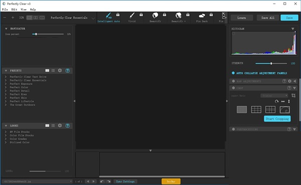Select the Intelligent Auto preset icon

tap(108, 16)
